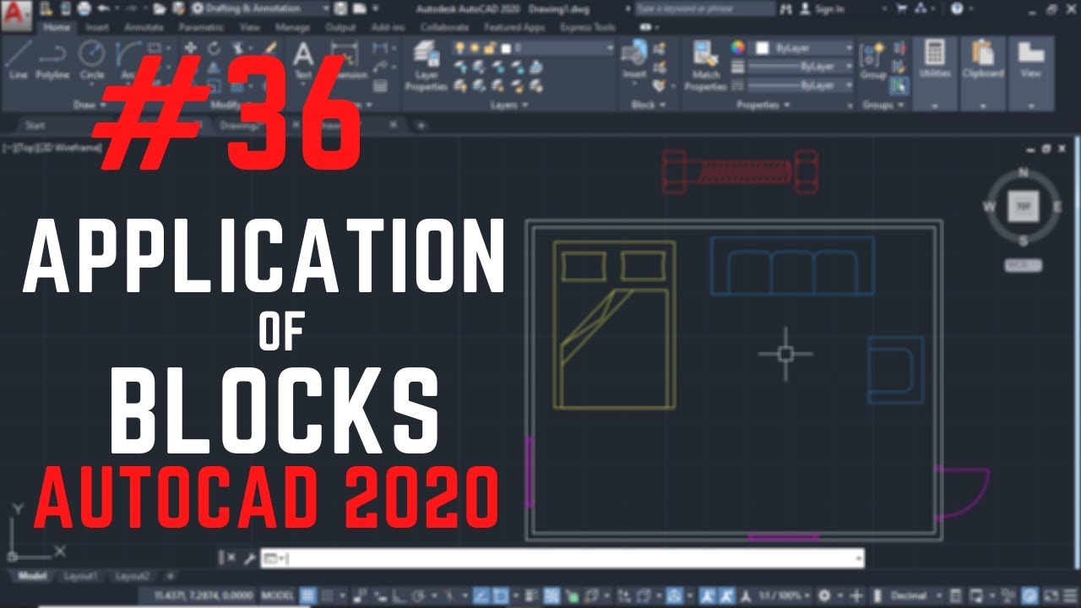
Task: Switch to the Layout1 tab
Action: [x=80, y=577]
